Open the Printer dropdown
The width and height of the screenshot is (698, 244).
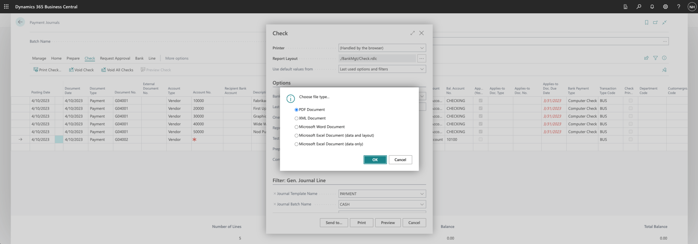382,48
